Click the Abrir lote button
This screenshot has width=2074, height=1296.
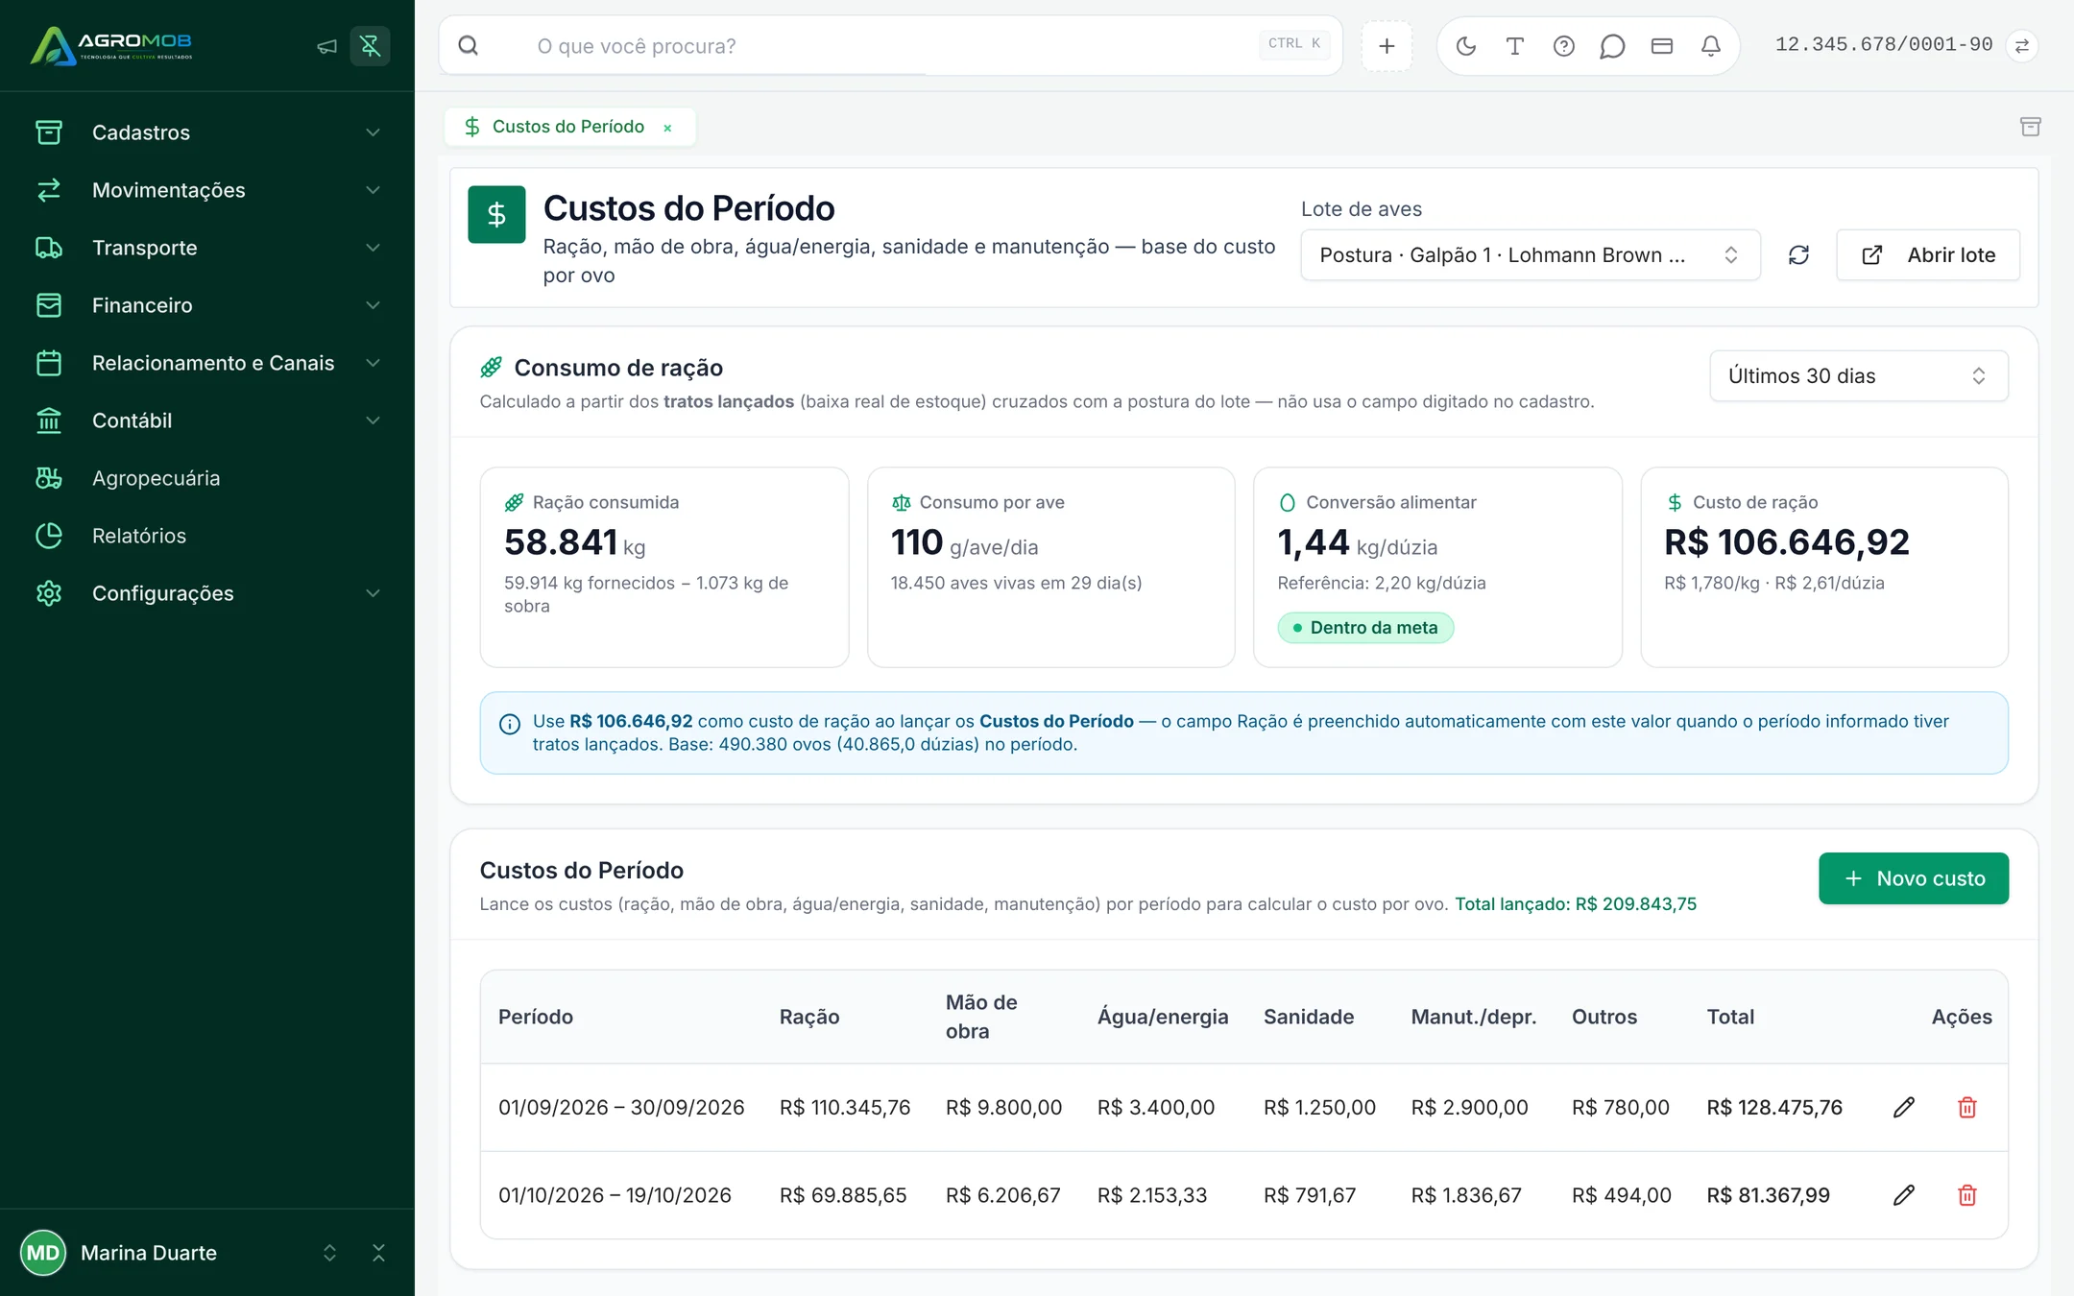1928,254
